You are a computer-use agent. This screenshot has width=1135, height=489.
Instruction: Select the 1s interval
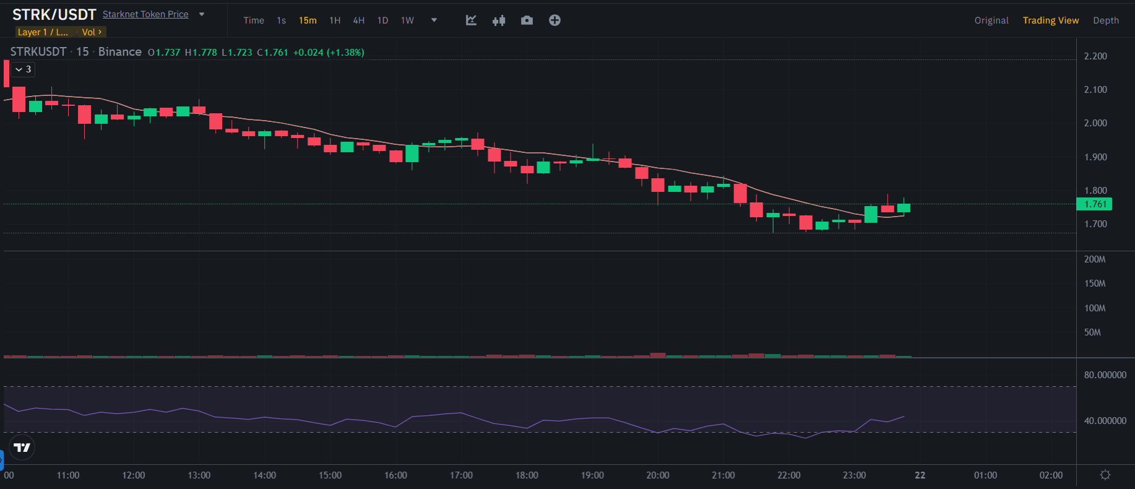pos(282,20)
